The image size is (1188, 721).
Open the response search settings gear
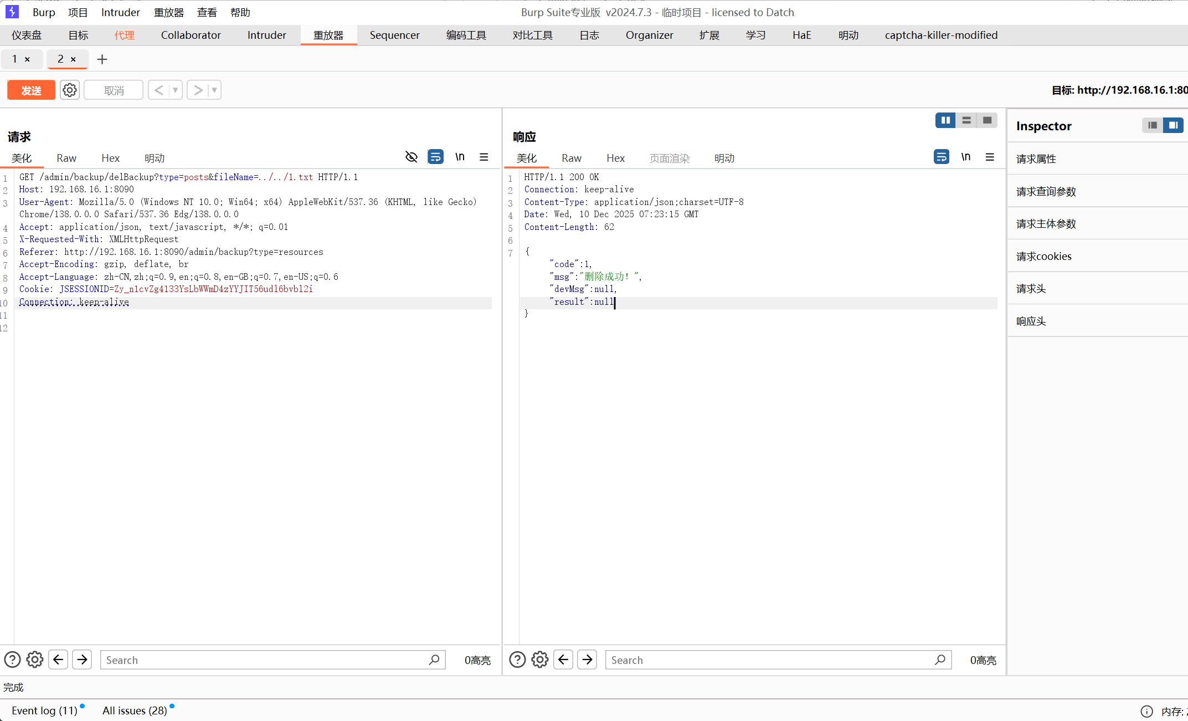tap(539, 659)
